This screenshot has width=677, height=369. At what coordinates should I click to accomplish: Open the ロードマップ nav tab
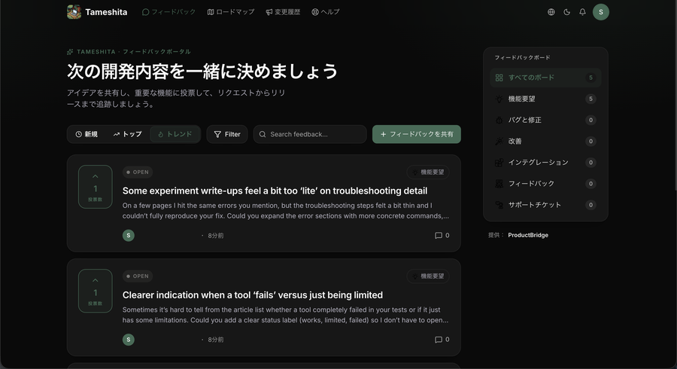coord(231,12)
